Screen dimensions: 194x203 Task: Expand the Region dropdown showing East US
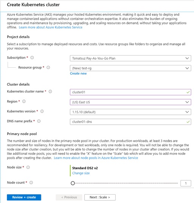(130, 102)
